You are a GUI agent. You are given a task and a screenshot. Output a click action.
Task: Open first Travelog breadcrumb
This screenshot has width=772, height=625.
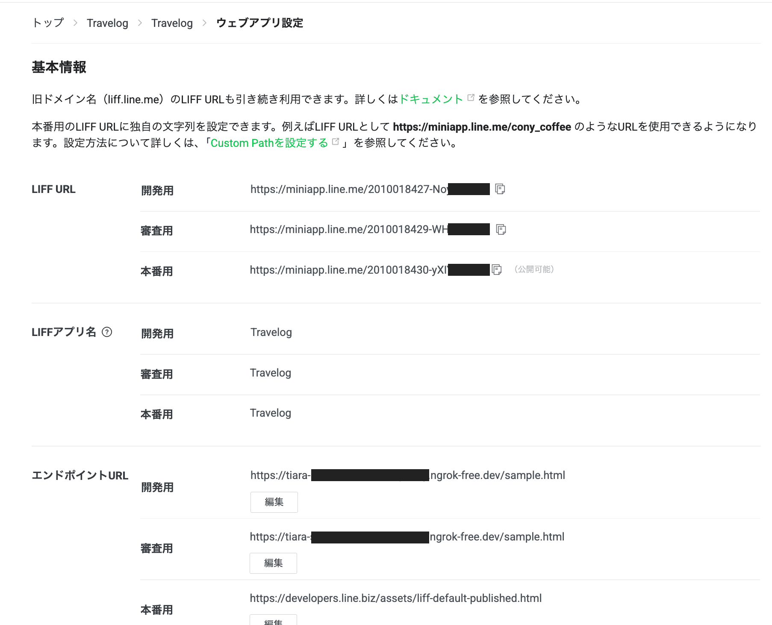pyautogui.click(x=107, y=23)
